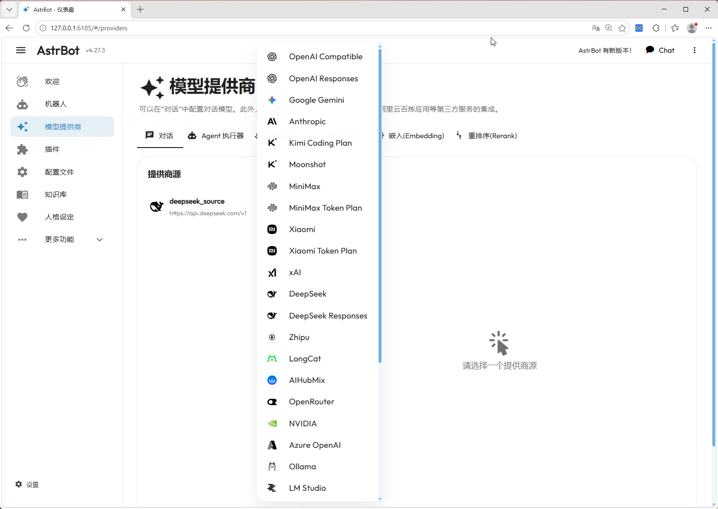Viewport: 718px width, 509px height.
Task: Switch to the Agent 执行器 tab
Action: [x=216, y=136]
